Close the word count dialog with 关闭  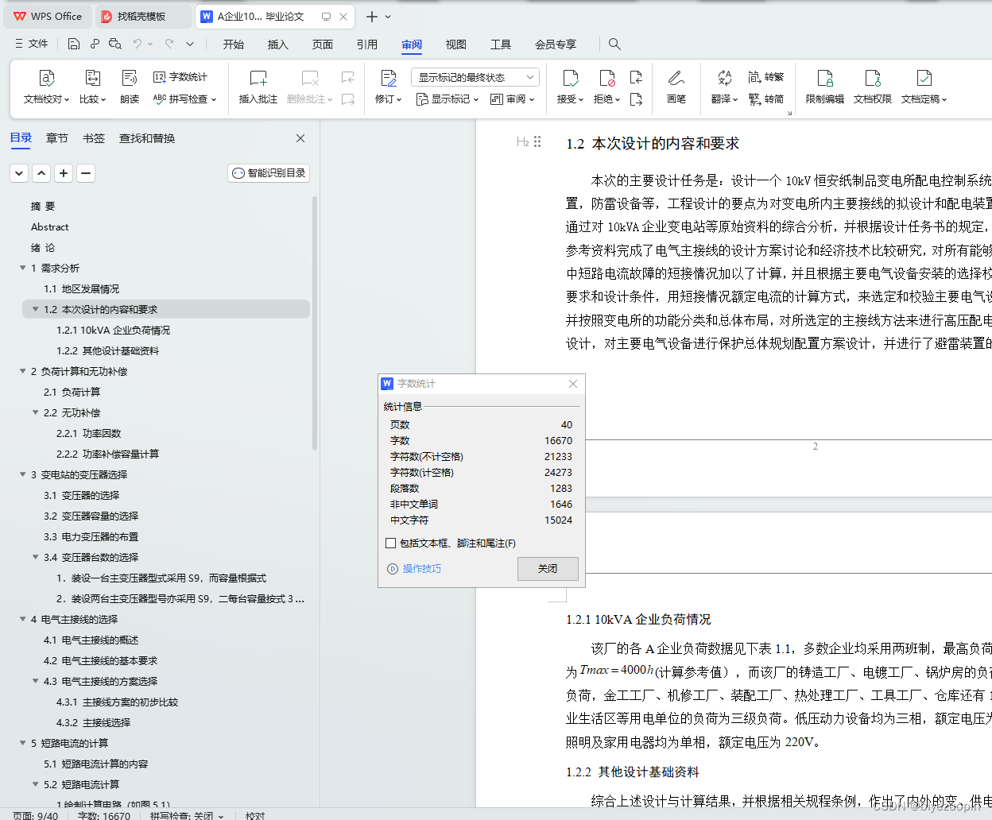pos(547,569)
